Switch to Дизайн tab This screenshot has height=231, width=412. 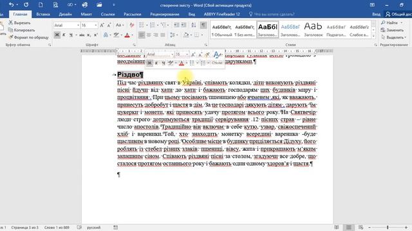coord(65,14)
